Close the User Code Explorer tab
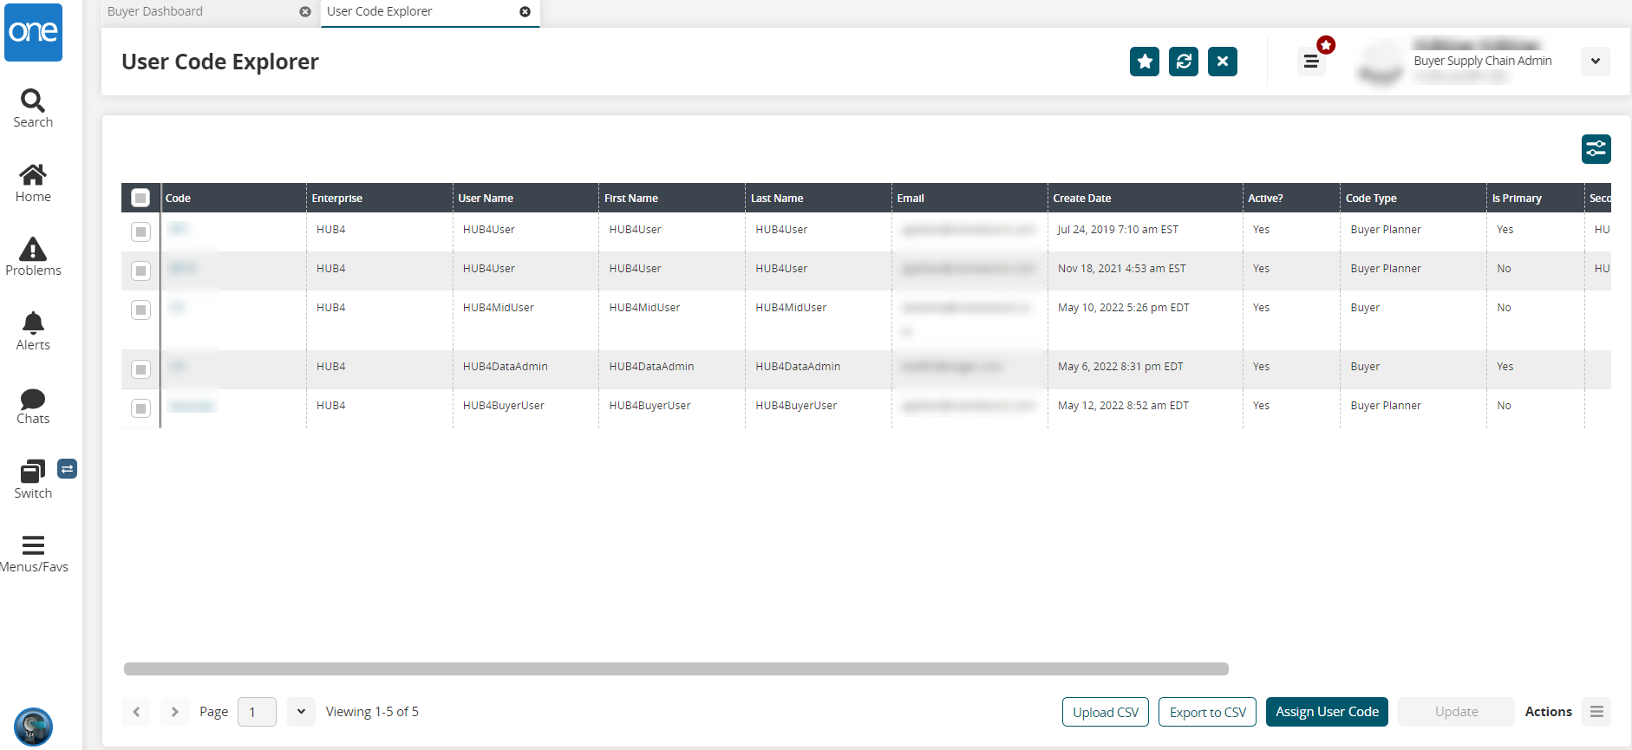This screenshot has height=750, width=1632. pos(525,12)
